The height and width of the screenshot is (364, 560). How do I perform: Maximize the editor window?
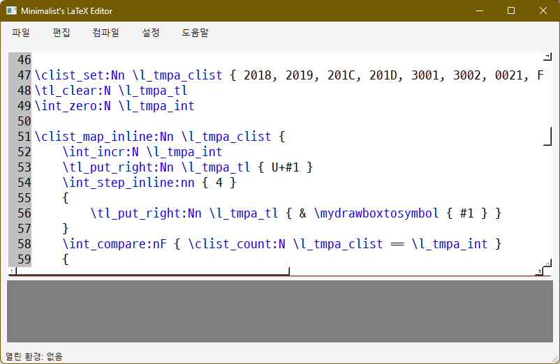pos(511,10)
